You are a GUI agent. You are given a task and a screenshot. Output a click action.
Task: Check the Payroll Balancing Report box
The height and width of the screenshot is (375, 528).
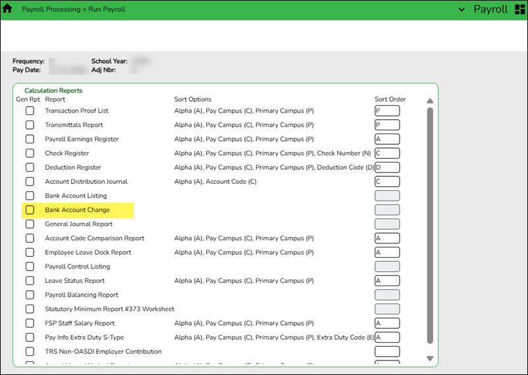[x=30, y=295]
